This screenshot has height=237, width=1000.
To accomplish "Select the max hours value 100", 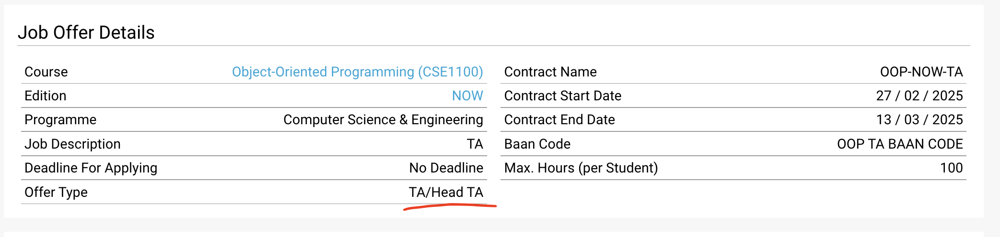I will 952,168.
